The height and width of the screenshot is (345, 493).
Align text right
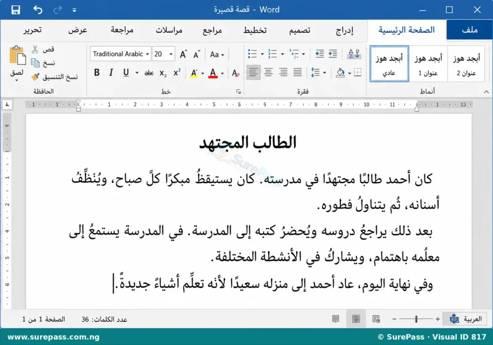click(283, 73)
